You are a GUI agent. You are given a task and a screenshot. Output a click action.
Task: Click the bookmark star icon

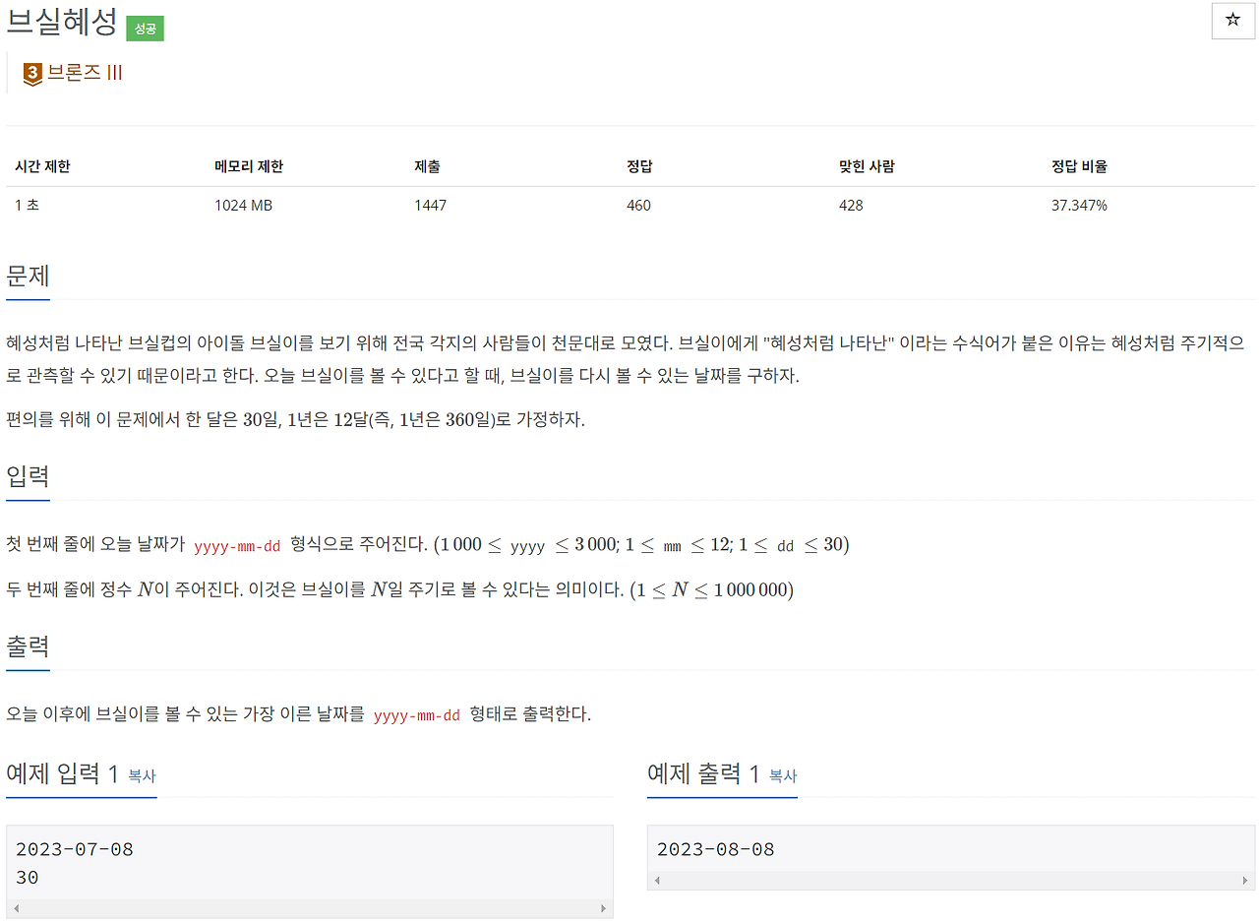[x=1232, y=21]
